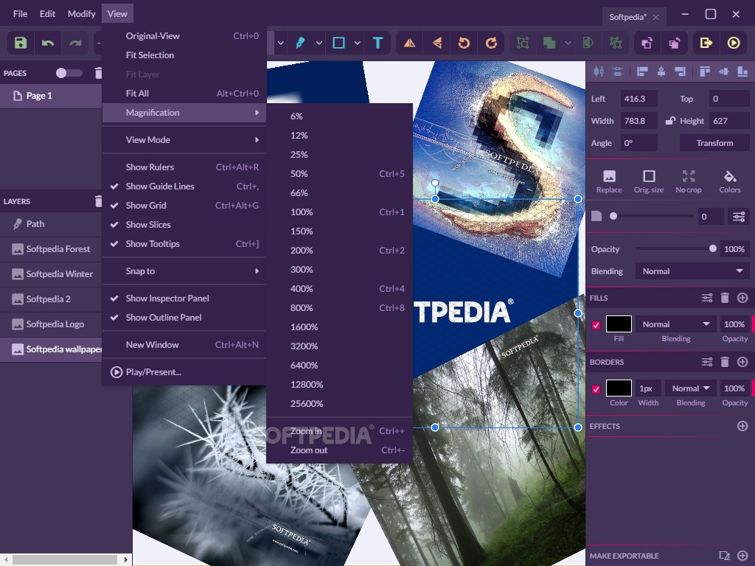Delete the selected layer with trash icon
The image size is (755, 566).
tap(98, 201)
